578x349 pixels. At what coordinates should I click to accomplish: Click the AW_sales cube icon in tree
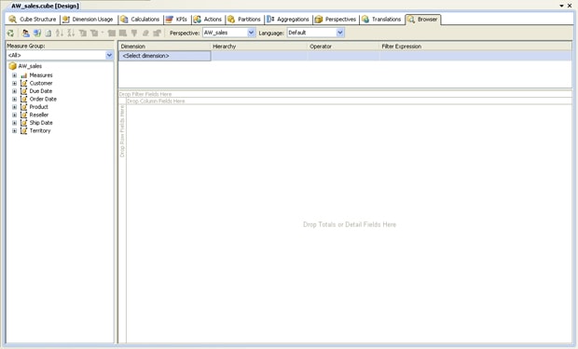coord(12,66)
